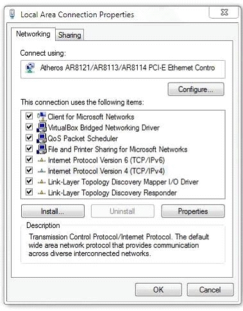Switch to the Sharing tab
This screenshot has height=311, width=243.
[70, 35]
